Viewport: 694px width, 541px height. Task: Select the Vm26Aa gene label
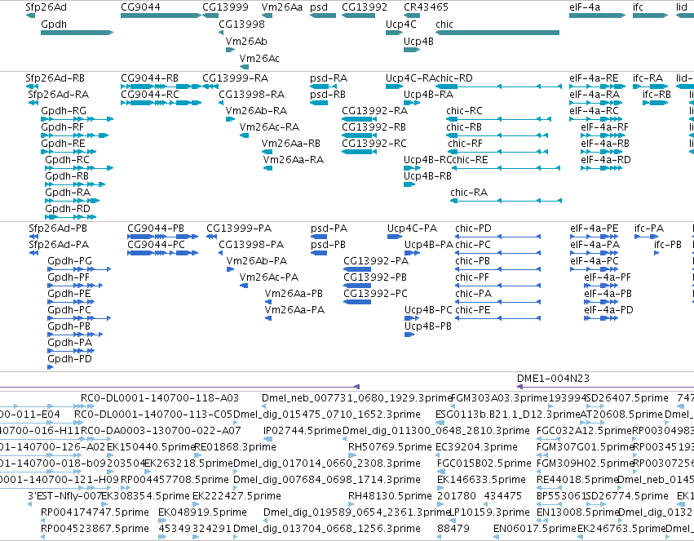pos(282,7)
